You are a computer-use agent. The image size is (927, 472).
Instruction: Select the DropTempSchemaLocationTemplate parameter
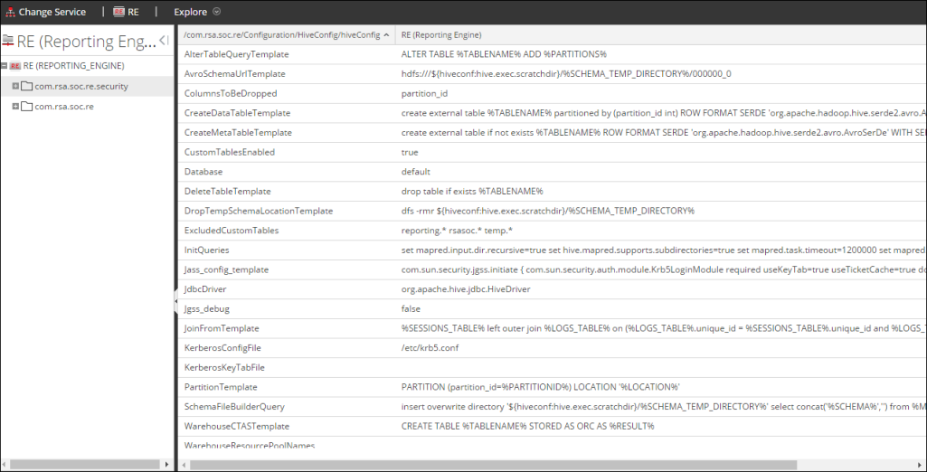(x=259, y=211)
